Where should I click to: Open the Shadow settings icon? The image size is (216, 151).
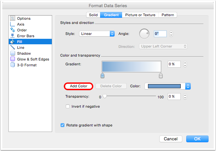(13, 53)
